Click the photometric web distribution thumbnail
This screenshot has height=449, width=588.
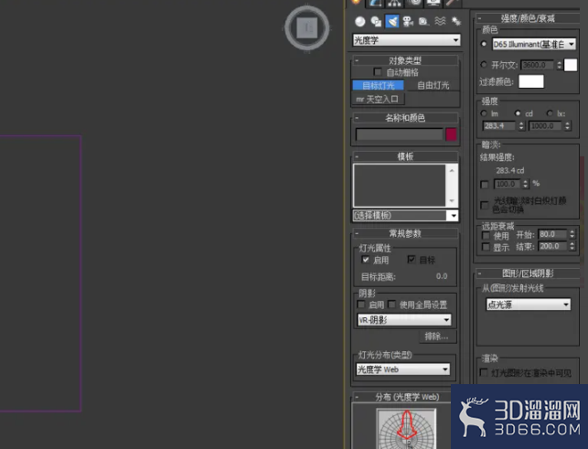[406, 428]
